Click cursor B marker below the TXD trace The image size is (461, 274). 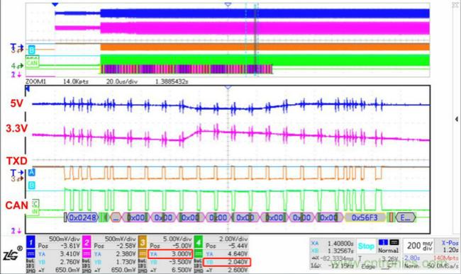pyautogui.click(x=31, y=185)
